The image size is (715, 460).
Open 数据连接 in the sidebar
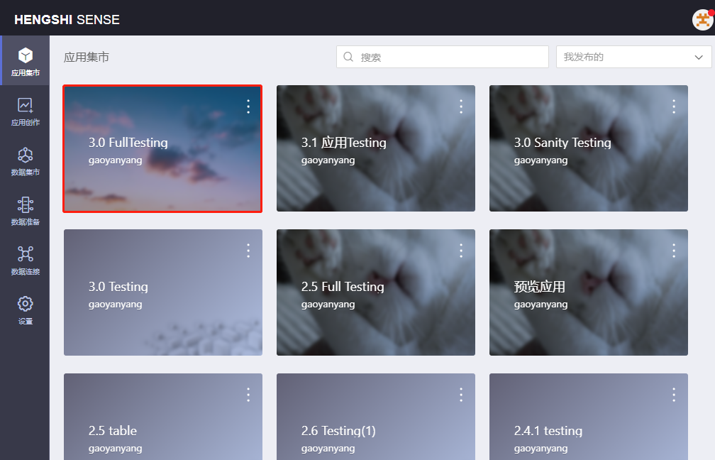pyautogui.click(x=25, y=261)
